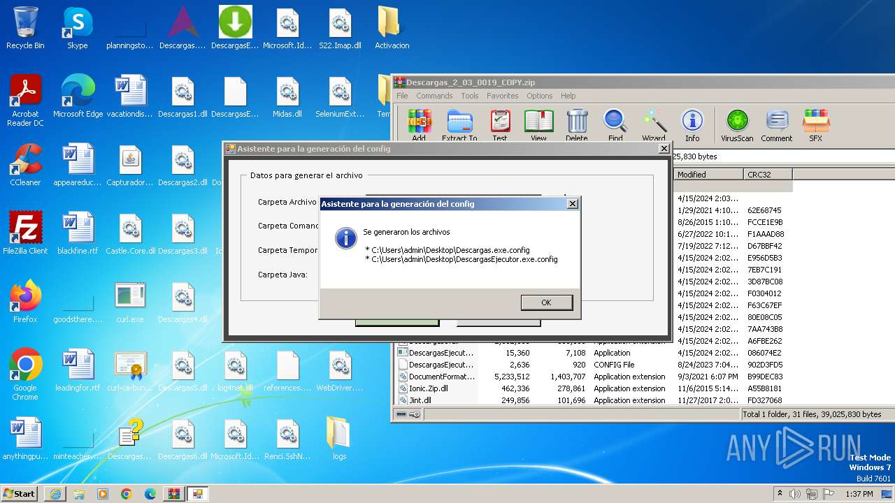
Task: Show hidden icons in system tray
Action: pos(781,494)
